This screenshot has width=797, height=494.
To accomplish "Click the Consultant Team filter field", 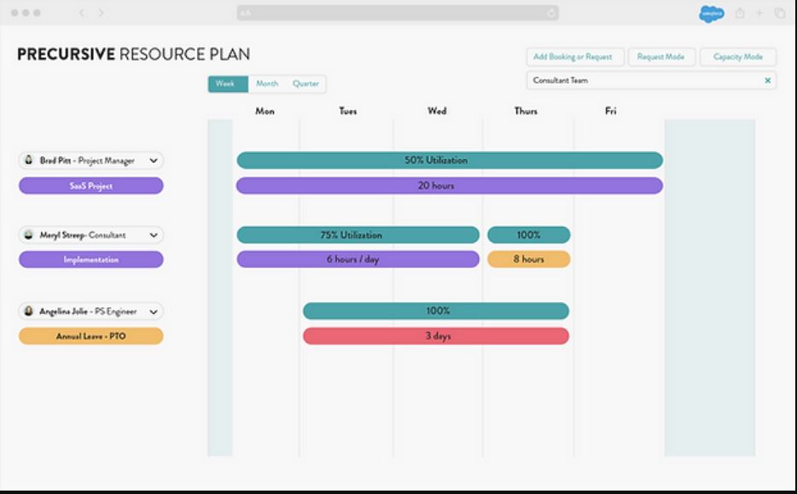I will coord(651,80).
